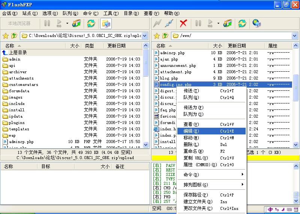Click local pane pause transfer icon
The height and width of the screenshot is (214, 300).
pyautogui.click(x=47, y=24)
